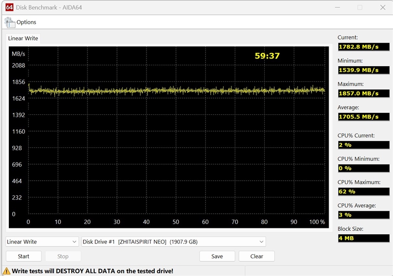Screen dimensions: 393x276
Task: Click the Options toolbar icon
Action: (x=10, y=22)
